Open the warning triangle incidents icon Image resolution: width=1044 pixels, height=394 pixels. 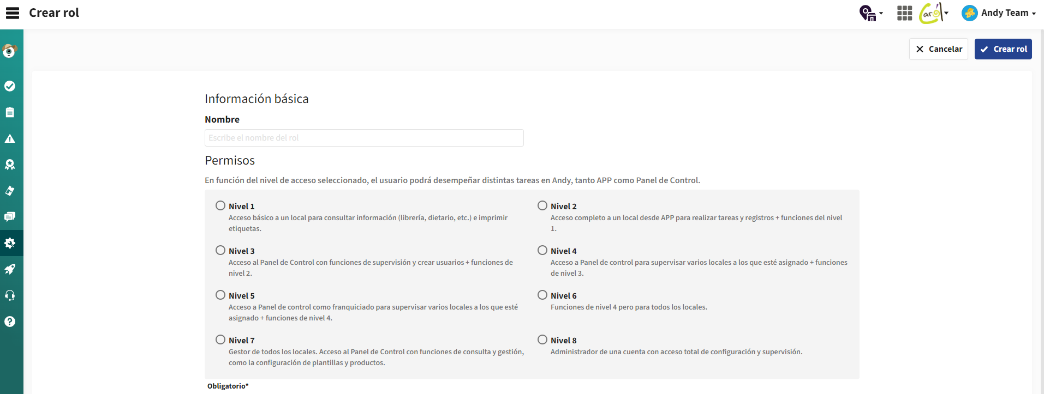[x=10, y=138]
